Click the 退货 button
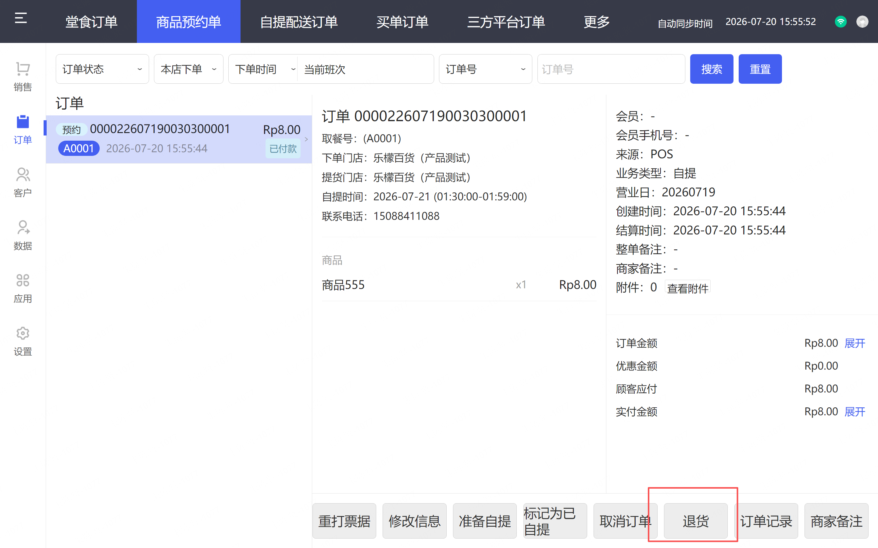 click(x=695, y=521)
